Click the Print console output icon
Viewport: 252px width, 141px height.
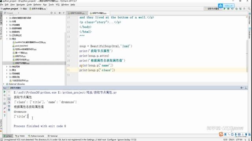(9, 106)
